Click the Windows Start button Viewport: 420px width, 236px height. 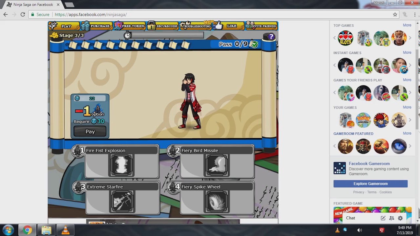8,230
